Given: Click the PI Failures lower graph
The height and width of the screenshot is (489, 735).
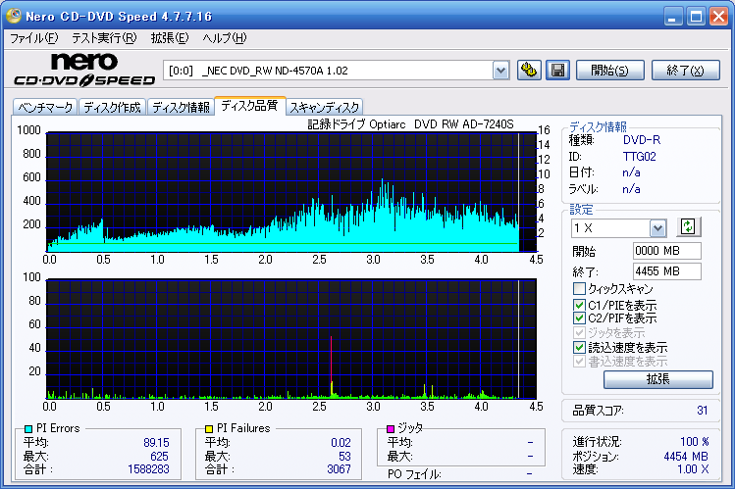Looking at the screenshot, I should [x=291, y=339].
